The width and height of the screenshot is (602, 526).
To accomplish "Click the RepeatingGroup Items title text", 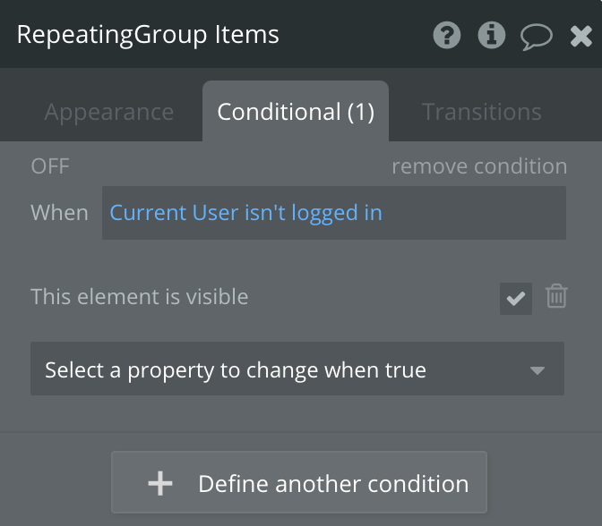I will 148,35.
